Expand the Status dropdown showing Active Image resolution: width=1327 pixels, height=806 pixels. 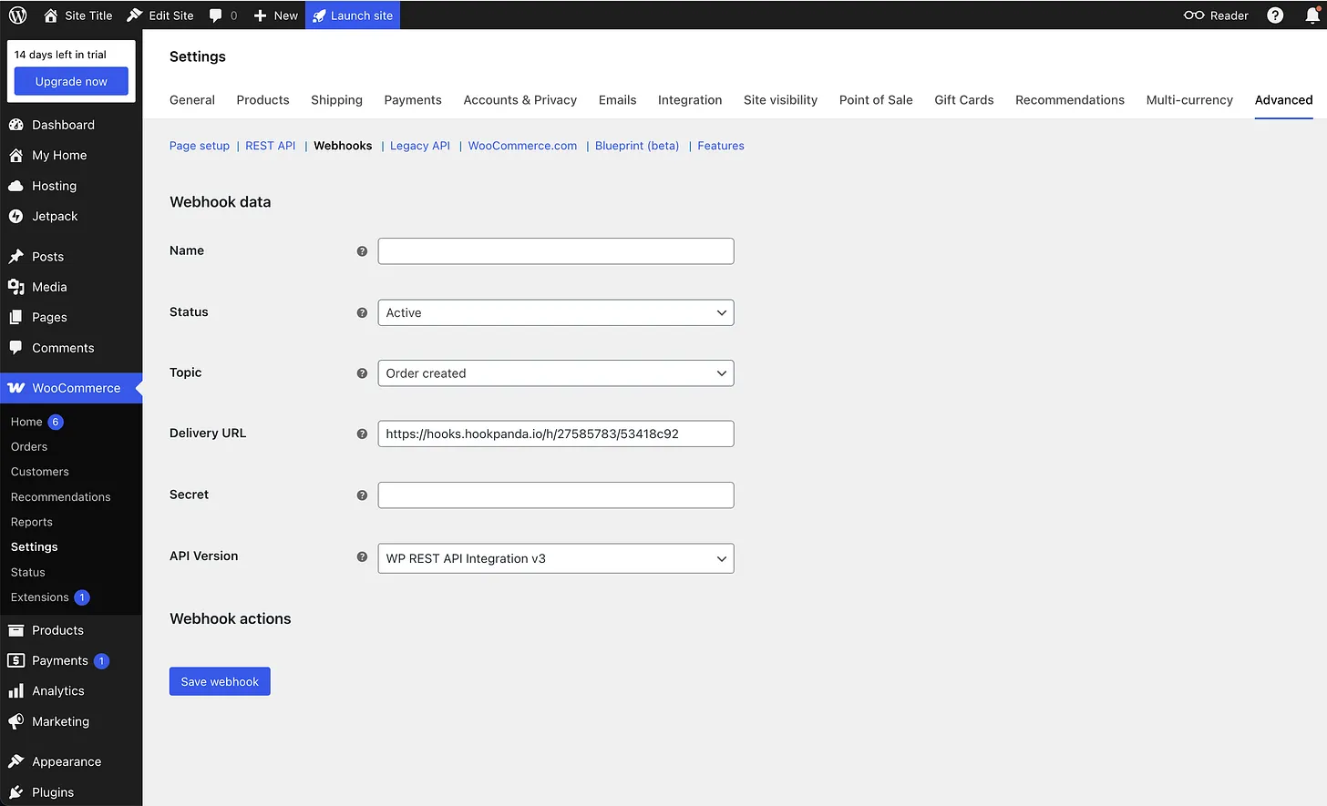(555, 313)
